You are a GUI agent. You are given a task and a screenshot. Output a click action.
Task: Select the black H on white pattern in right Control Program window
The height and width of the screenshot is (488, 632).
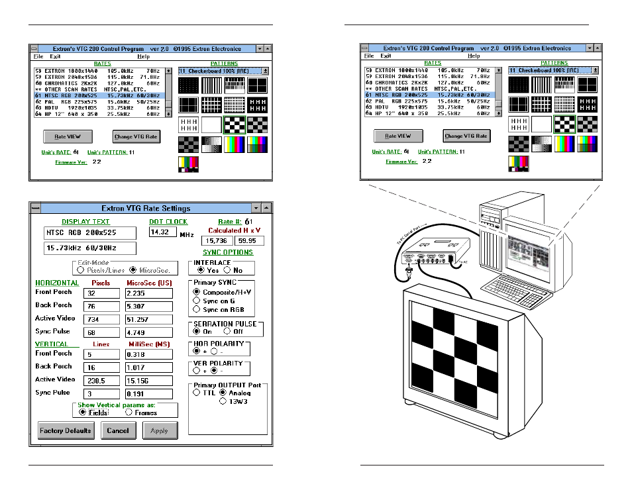pos(518,124)
